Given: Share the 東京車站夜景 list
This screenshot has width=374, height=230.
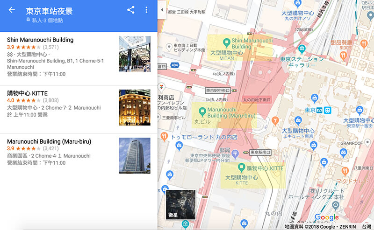Looking at the screenshot, I should point(131,10).
